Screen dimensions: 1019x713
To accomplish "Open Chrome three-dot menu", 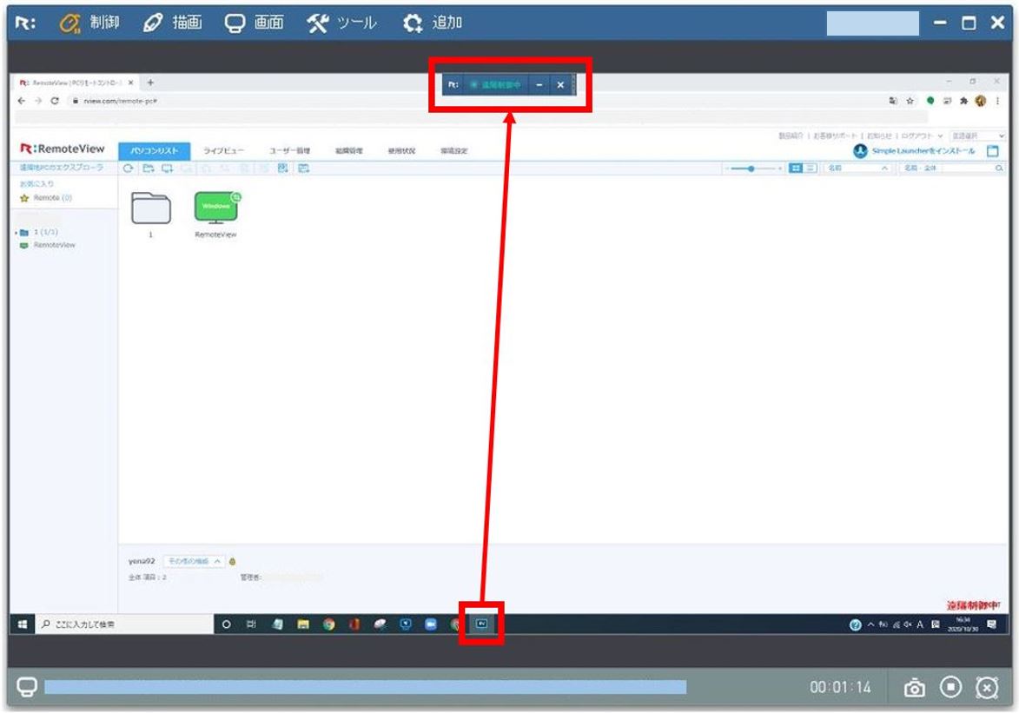I will 997,101.
